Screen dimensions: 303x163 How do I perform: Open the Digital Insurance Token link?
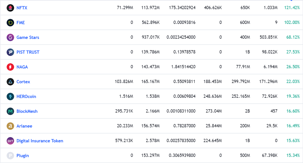click(40, 141)
